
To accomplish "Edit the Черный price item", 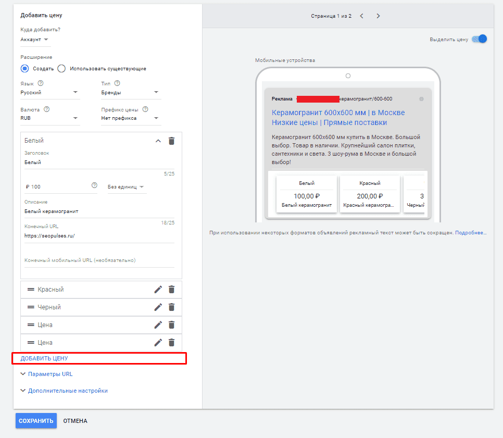I will (x=158, y=307).
